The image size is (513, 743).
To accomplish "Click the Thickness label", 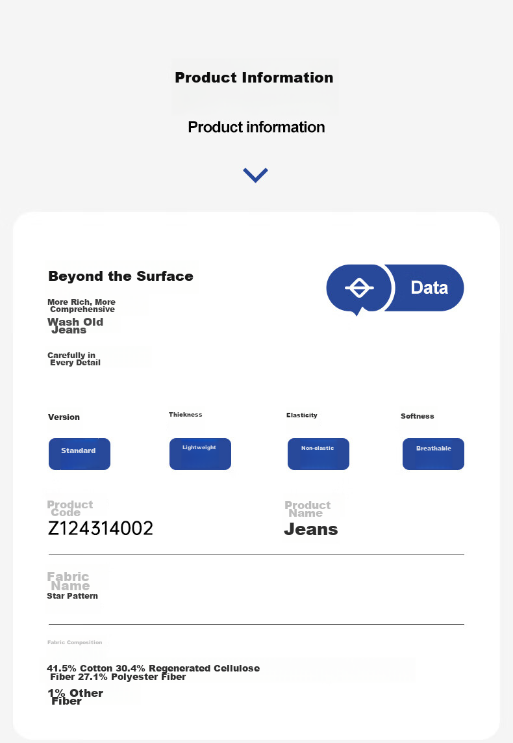I will [x=186, y=415].
